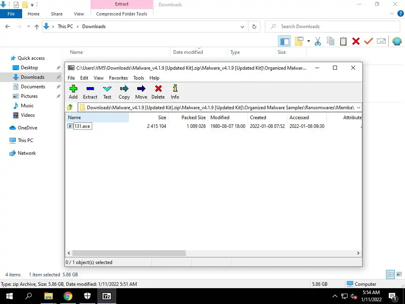Open Pictures in navigation pane
Image resolution: width=405 pixels, height=304 pixels.
[29, 96]
